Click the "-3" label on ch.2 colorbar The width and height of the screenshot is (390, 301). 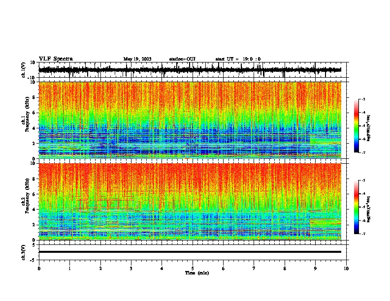click(363, 181)
